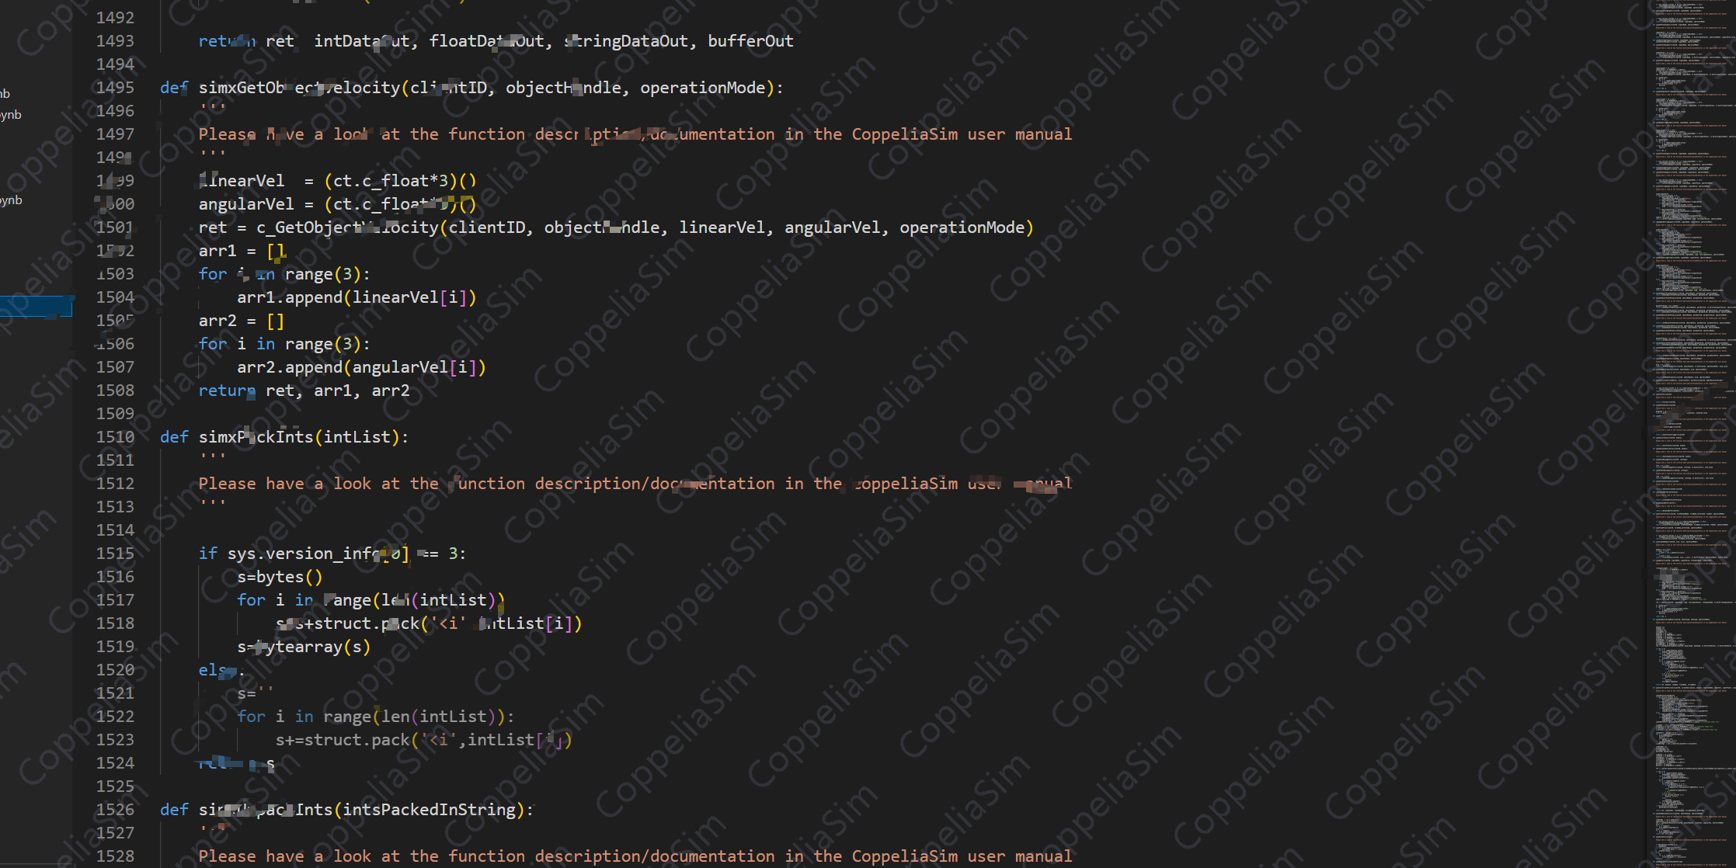Click the for loop on line 1517
1736x868 pixels.
[371, 600]
